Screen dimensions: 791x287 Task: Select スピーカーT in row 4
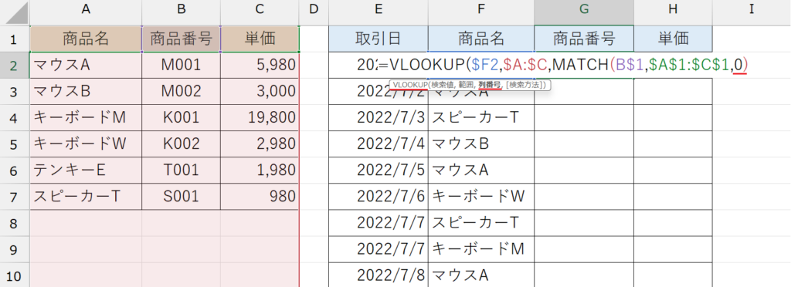480,117
